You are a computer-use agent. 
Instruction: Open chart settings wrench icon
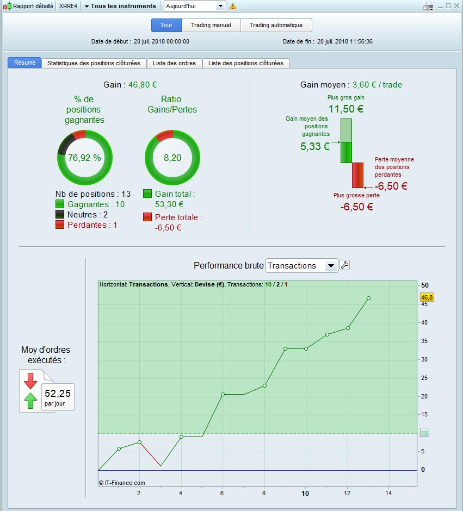(x=344, y=265)
